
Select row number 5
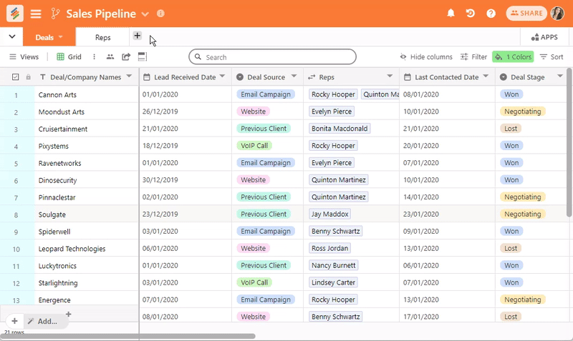pos(16,164)
